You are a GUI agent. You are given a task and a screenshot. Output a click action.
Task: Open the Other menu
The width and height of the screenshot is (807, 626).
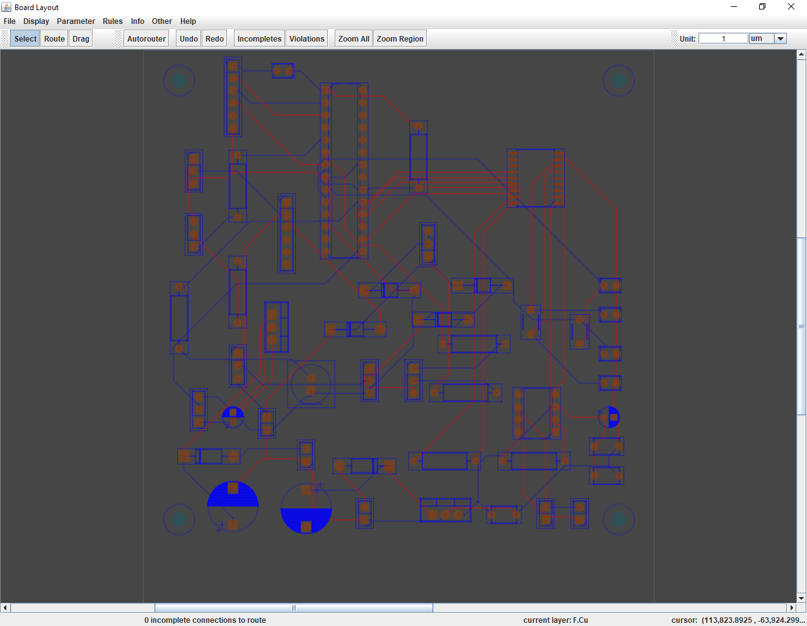coord(162,21)
